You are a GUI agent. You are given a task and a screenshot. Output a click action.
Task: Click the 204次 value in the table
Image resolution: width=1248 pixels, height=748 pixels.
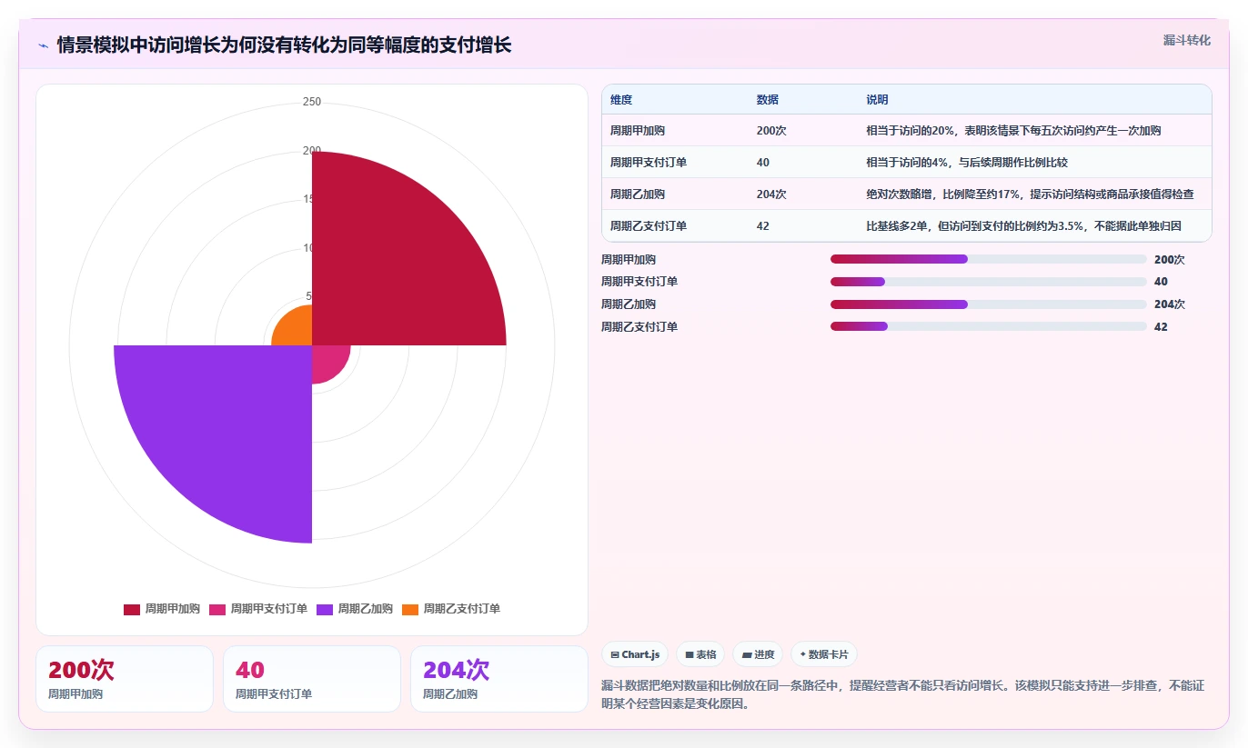click(771, 194)
